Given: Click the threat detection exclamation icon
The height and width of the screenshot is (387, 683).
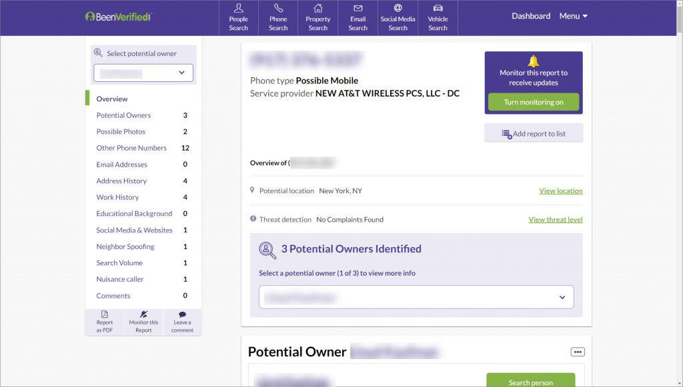Looking at the screenshot, I should tap(253, 218).
